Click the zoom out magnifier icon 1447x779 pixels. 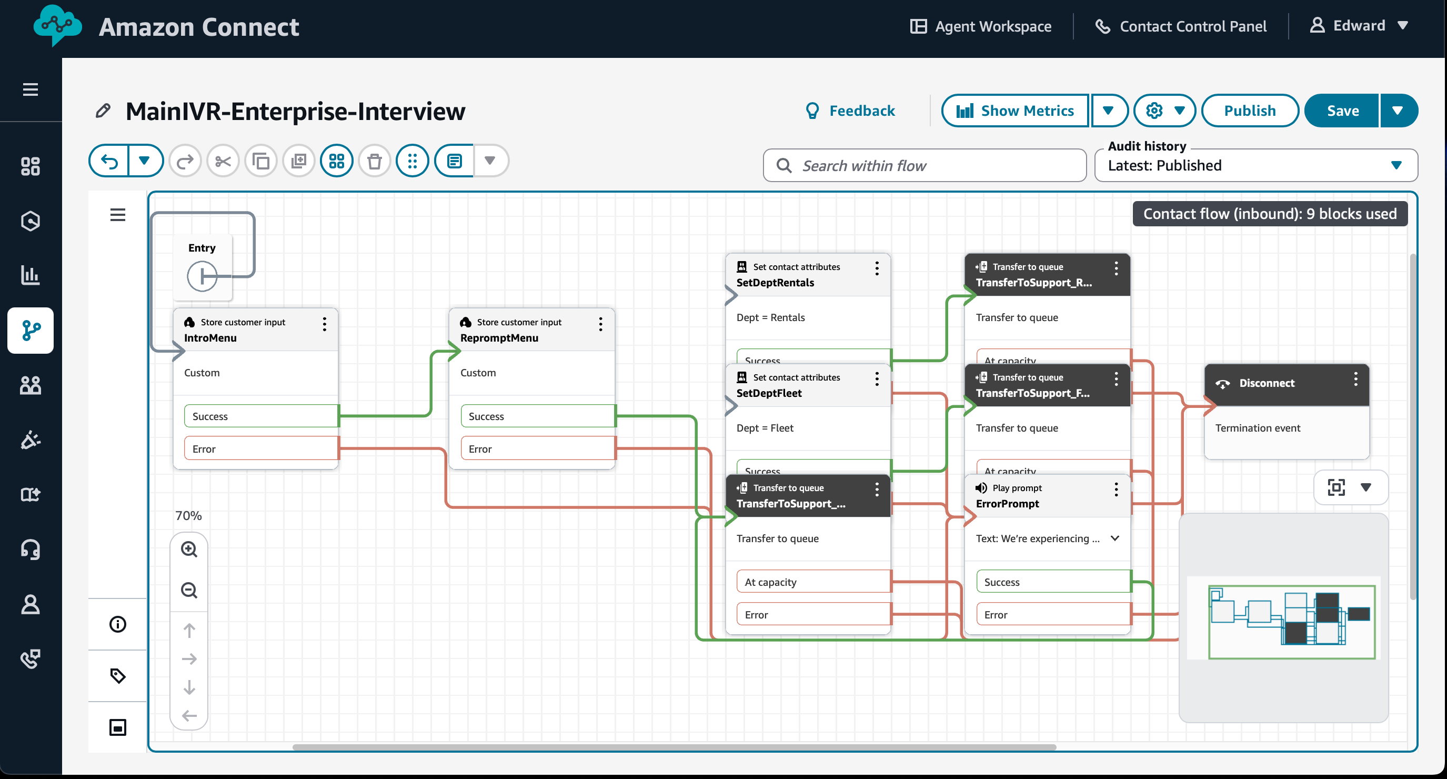pyautogui.click(x=189, y=590)
